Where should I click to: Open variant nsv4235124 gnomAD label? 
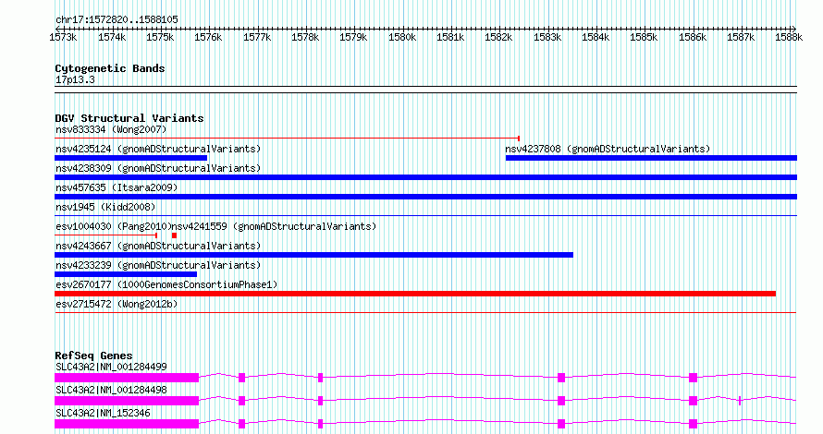(x=158, y=149)
